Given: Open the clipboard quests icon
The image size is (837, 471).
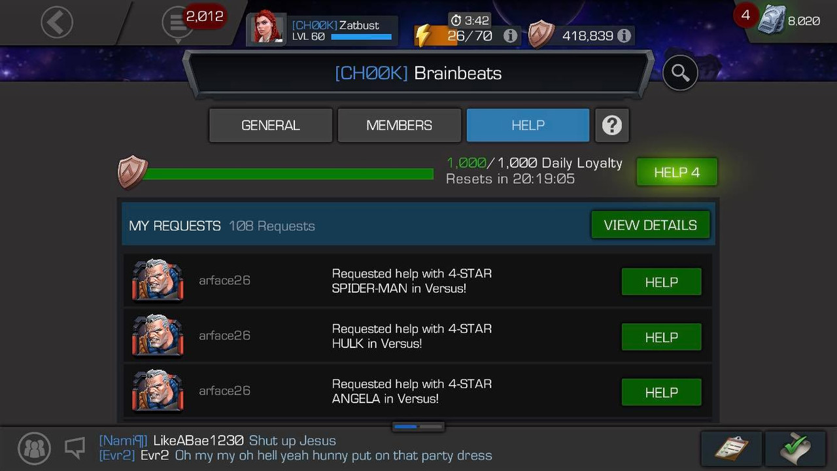Looking at the screenshot, I should tap(732, 448).
